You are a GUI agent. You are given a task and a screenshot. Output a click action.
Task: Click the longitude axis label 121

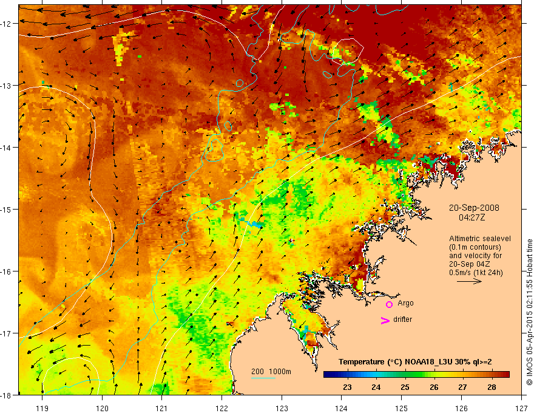point(162,408)
